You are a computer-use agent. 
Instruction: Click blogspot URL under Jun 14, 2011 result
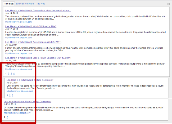point(19,22)
